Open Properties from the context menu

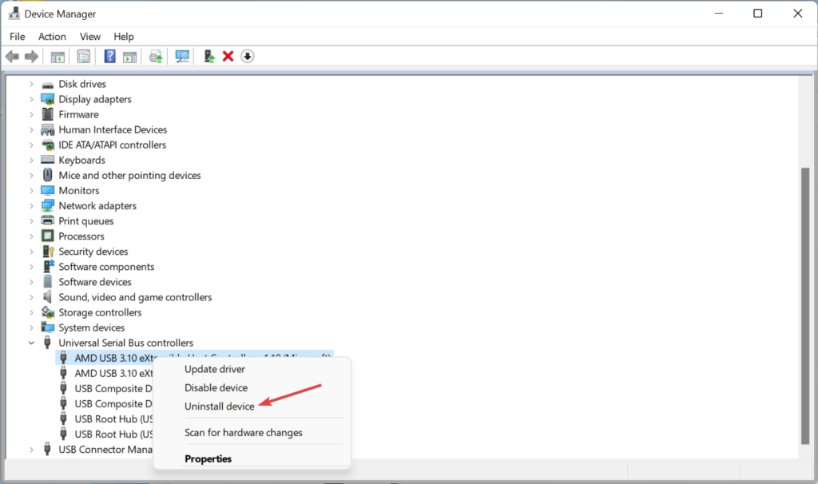(208, 459)
